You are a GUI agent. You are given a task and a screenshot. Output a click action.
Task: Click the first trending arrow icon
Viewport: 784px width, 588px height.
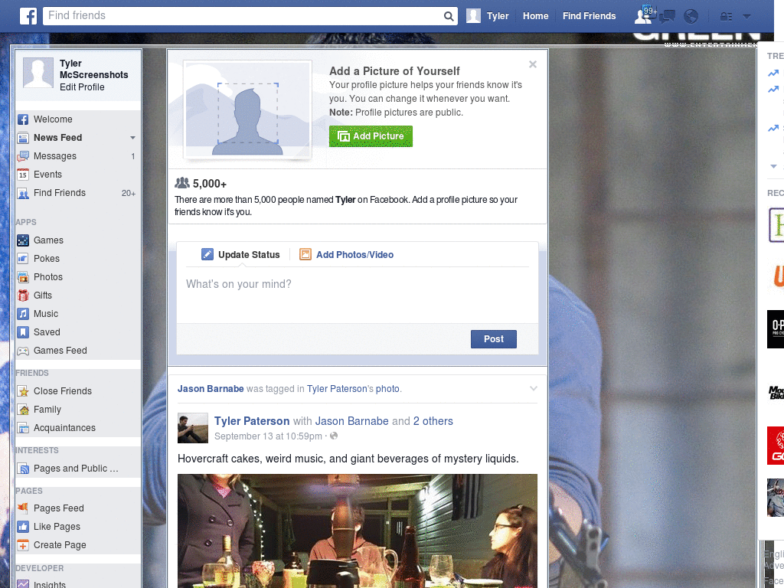[x=773, y=73]
